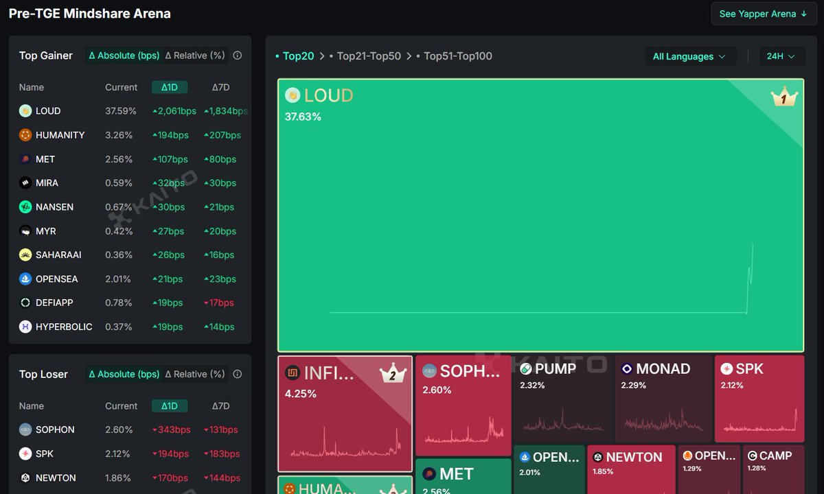Screen dimensions: 824x494
Task: Click the HUMANITY name in Top Gainer
Action: (x=60, y=135)
